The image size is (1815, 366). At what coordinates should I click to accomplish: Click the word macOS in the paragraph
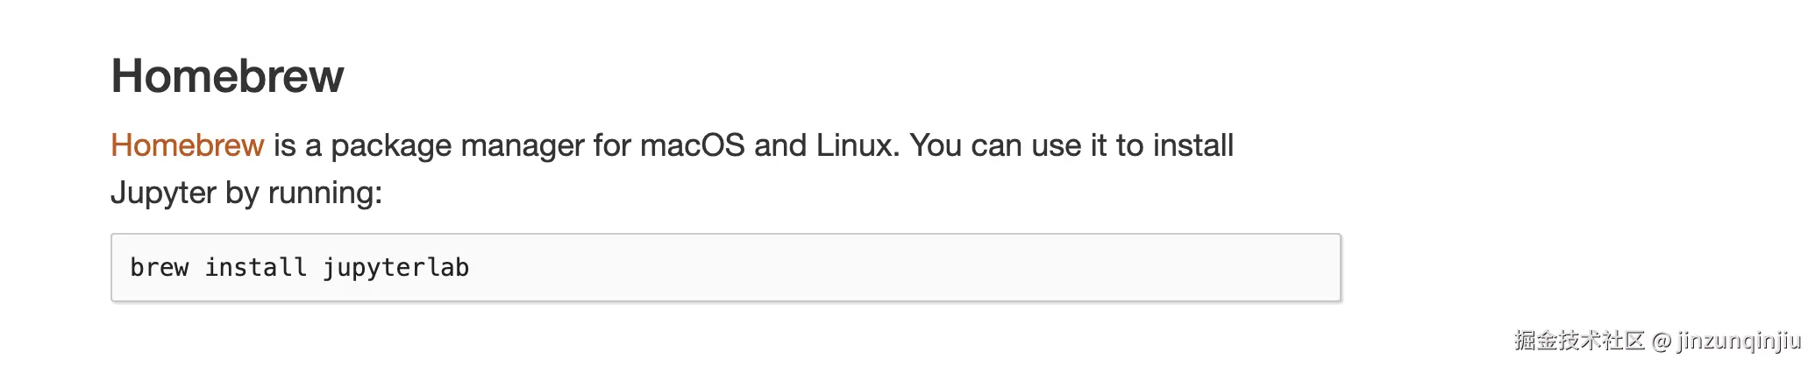tap(692, 145)
